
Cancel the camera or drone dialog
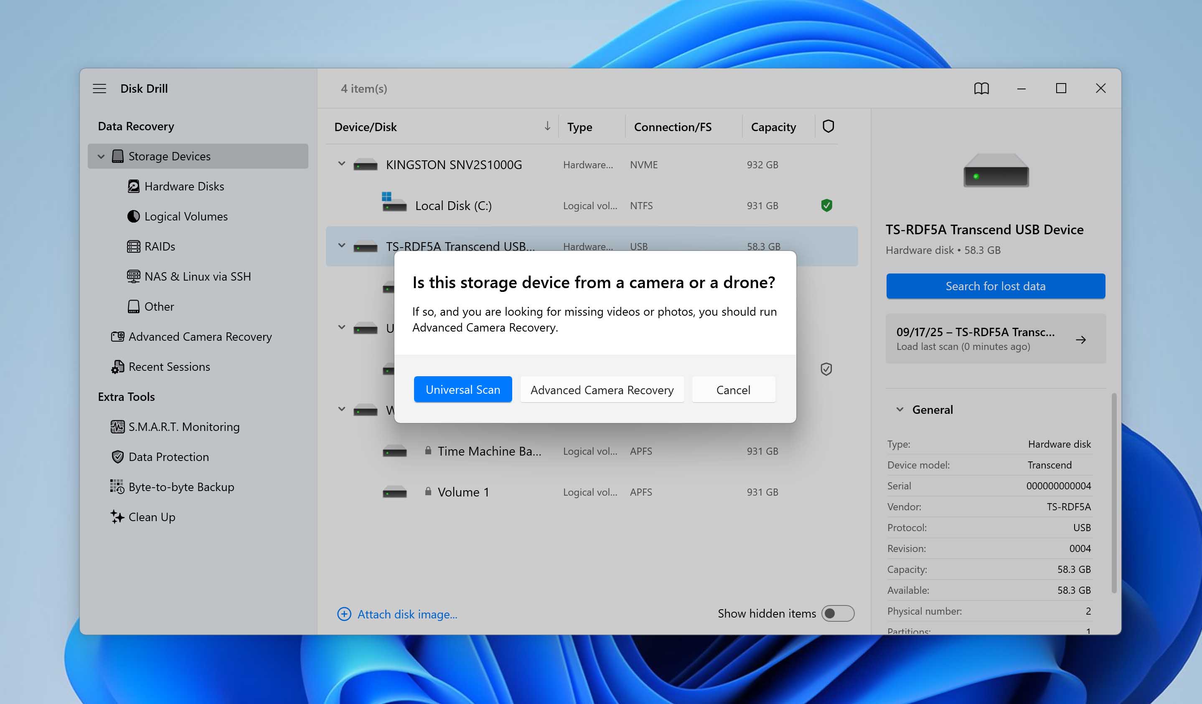(733, 390)
